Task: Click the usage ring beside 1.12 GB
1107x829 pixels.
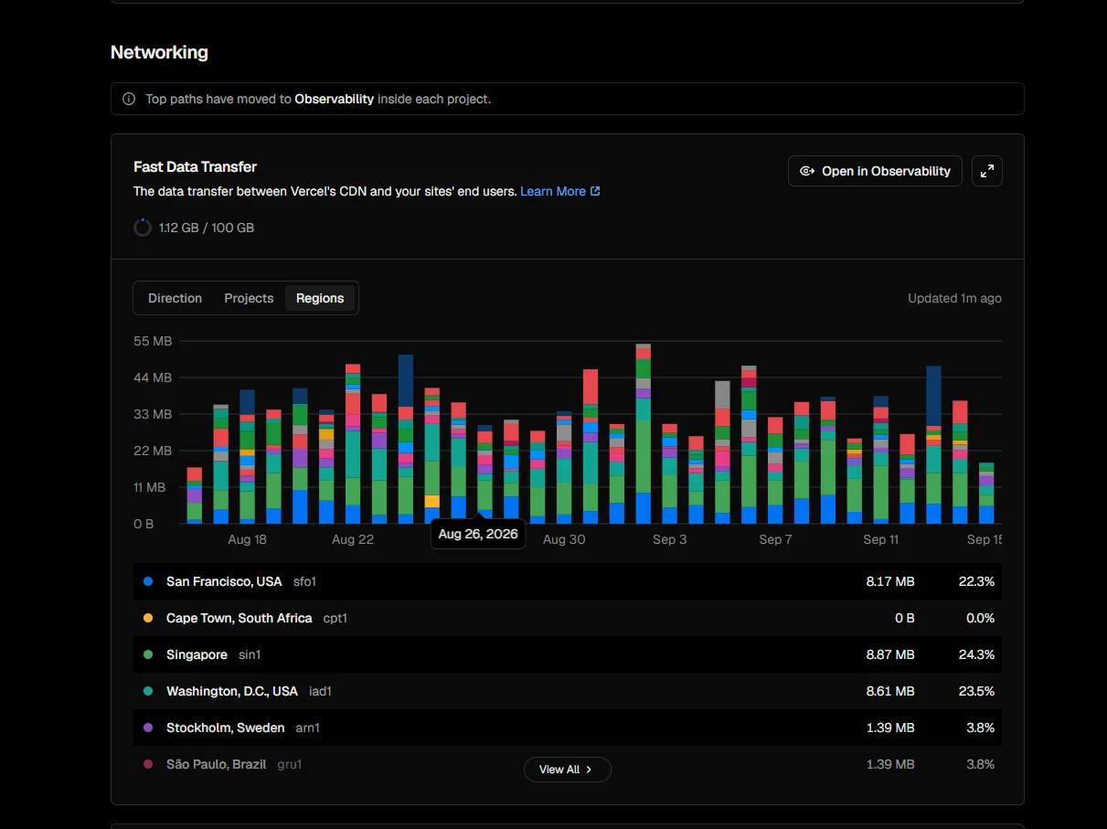Action: [x=143, y=228]
